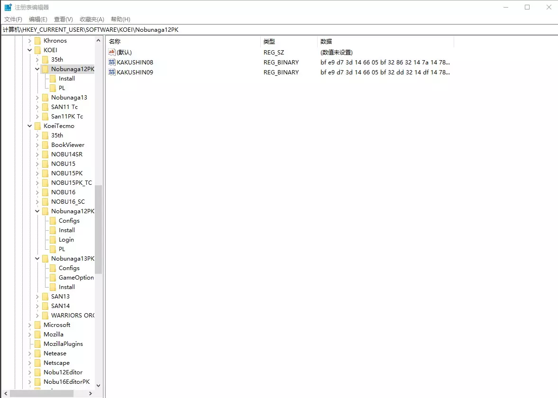Image resolution: width=558 pixels, height=398 pixels.
Task: Click the Netease folder icon
Action: (x=38, y=353)
